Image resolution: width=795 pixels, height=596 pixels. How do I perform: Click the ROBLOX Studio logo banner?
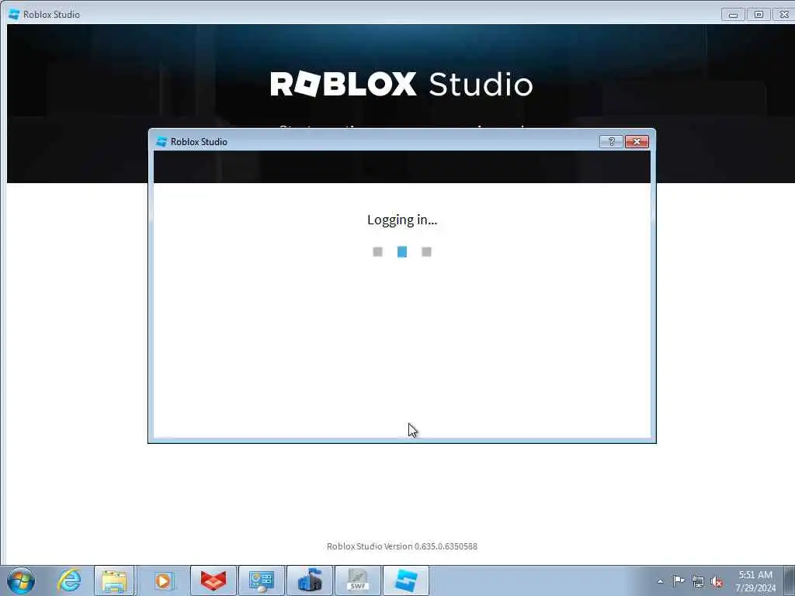[x=401, y=84]
